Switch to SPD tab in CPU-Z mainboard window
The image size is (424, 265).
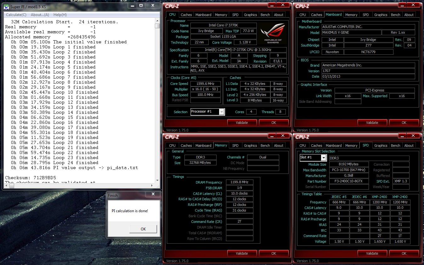click(365, 15)
